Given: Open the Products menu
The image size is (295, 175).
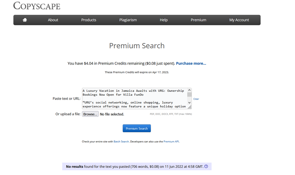Looking at the screenshot, I should [x=89, y=20].
